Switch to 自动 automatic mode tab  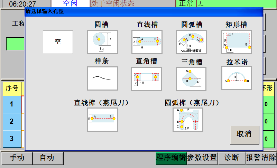47,158
